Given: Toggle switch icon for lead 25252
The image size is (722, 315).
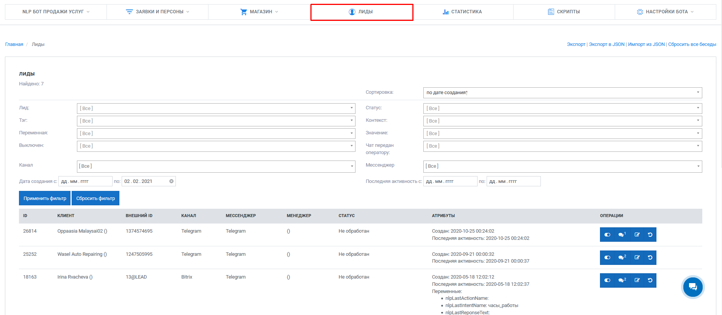Looking at the screenshot, I should click(x=607, y=257).
